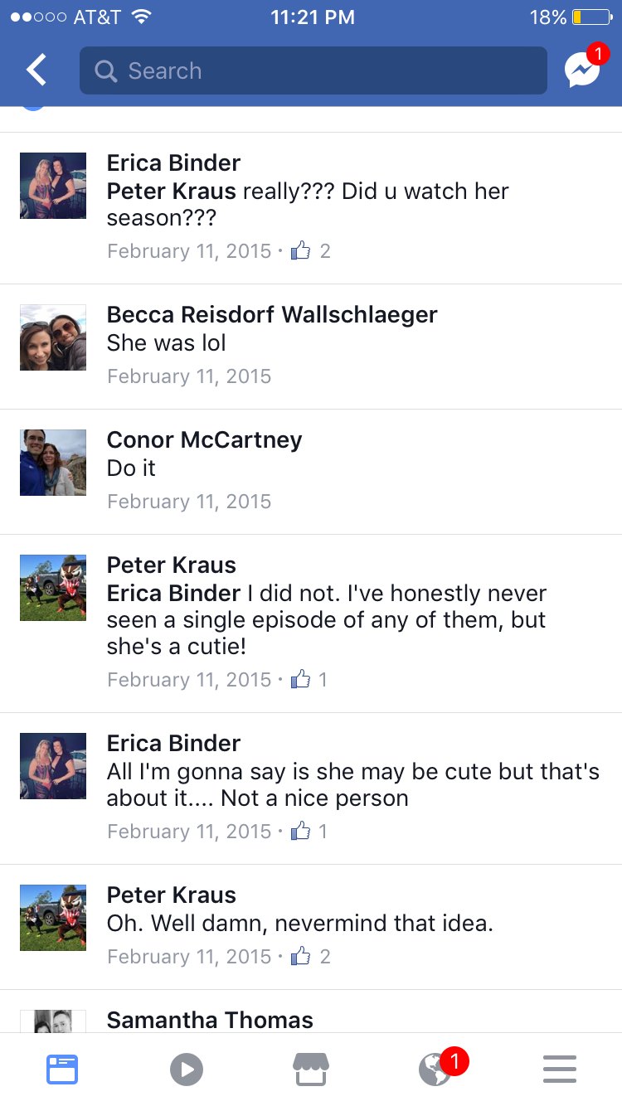
Task: Open Notifications via the globe icon
Action: (x=435, y=1069)
